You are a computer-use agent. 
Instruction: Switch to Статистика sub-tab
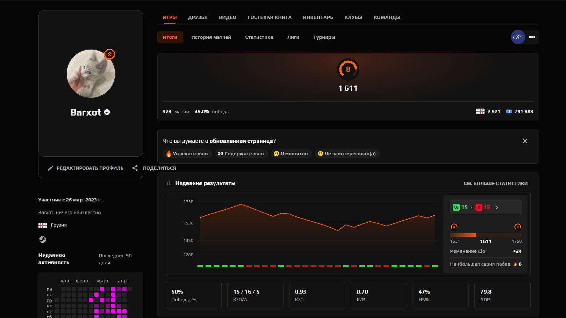point(259,37)
